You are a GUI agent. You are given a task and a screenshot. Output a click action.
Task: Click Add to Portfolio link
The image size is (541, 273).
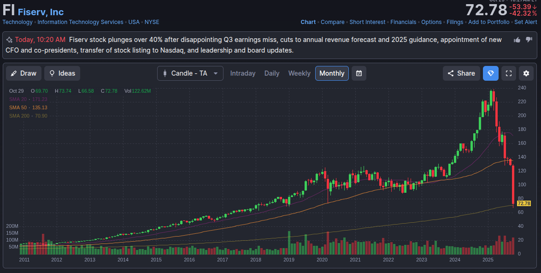pyautogui.click(x=489, y=22)
